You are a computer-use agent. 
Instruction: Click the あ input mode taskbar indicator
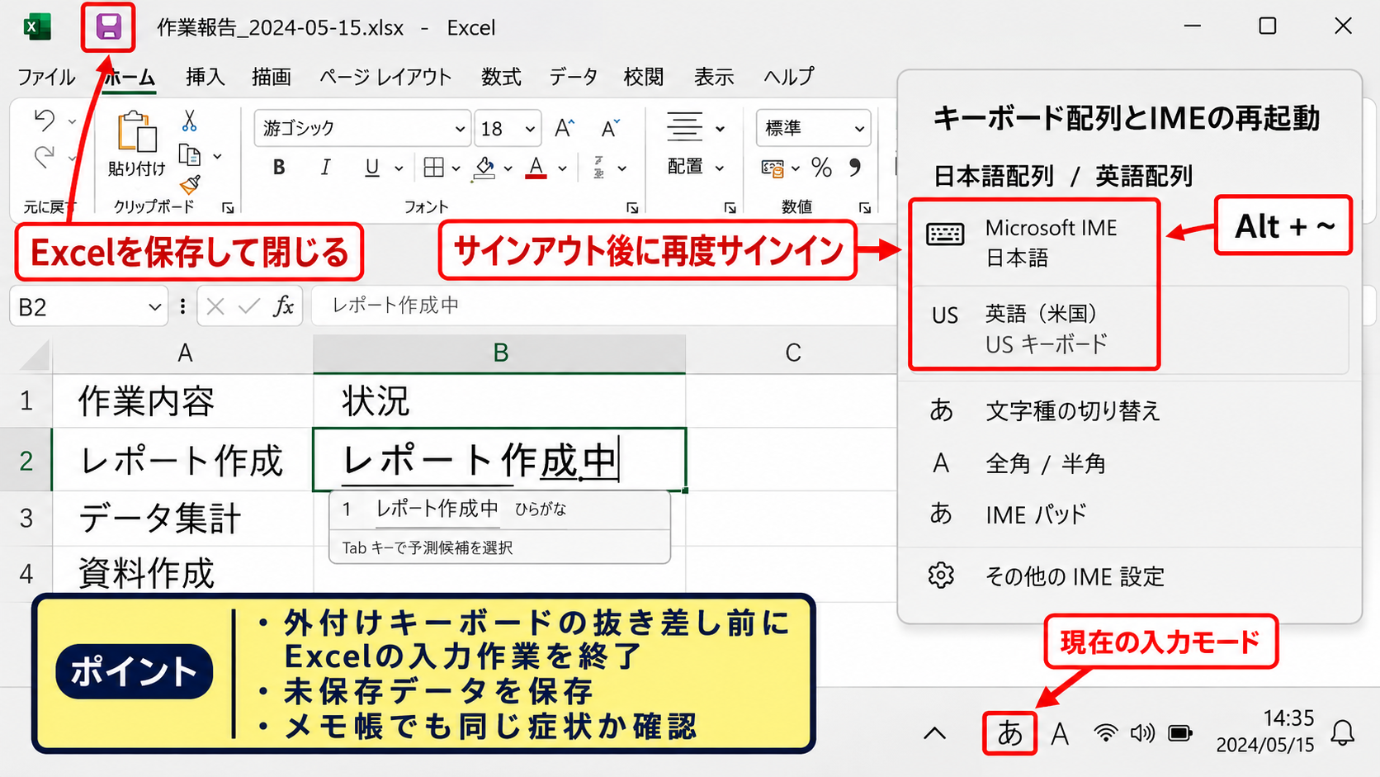tap(1009, 733)
